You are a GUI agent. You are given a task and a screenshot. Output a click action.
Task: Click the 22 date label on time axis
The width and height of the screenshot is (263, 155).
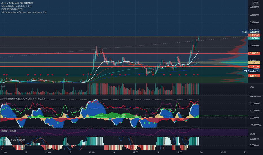[26, 152]
